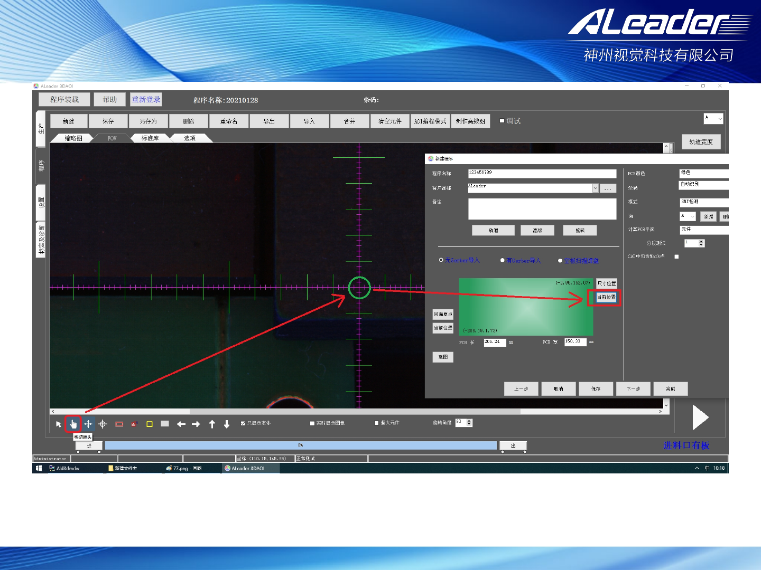This screenshot has width=761, height=570.
Task: Toggle the 调试 debug checkbox
Action: click(x=502, y=121)
